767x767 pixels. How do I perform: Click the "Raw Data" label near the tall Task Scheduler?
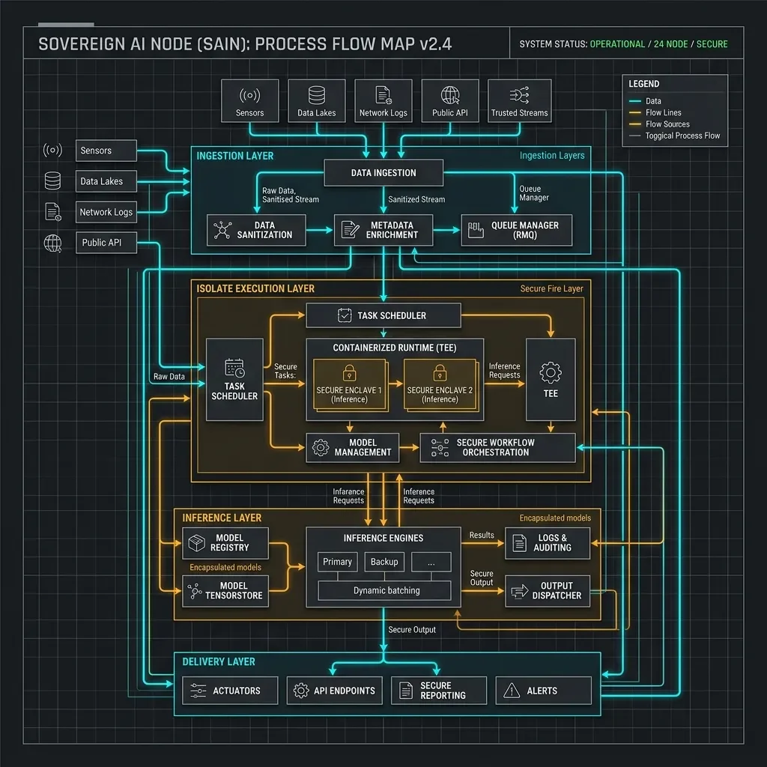(169, 376)
